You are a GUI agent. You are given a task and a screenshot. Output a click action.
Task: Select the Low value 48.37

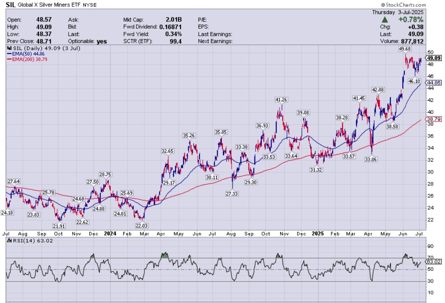pos(44,34)
